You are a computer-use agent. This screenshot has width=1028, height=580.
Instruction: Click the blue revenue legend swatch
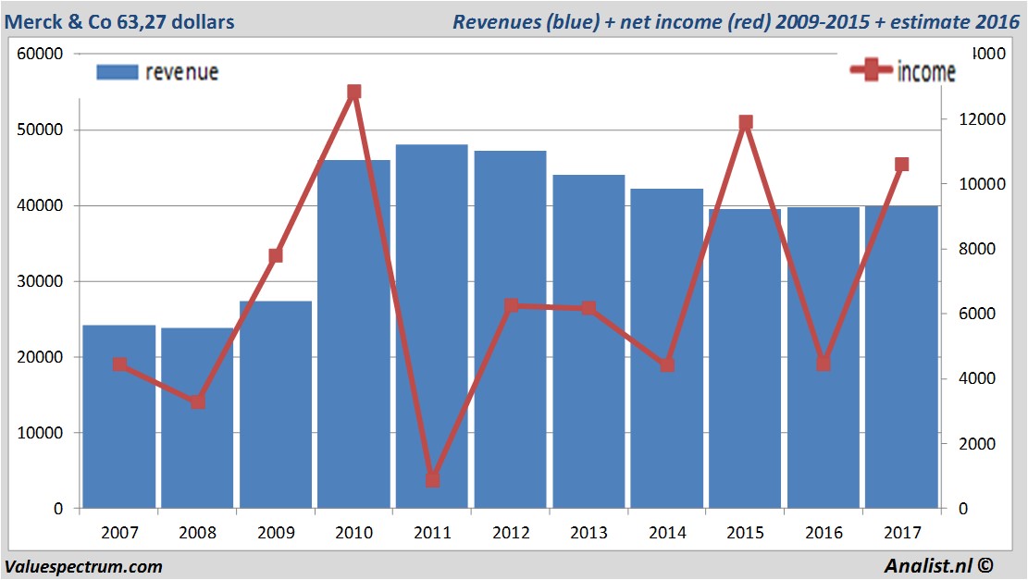118,72
